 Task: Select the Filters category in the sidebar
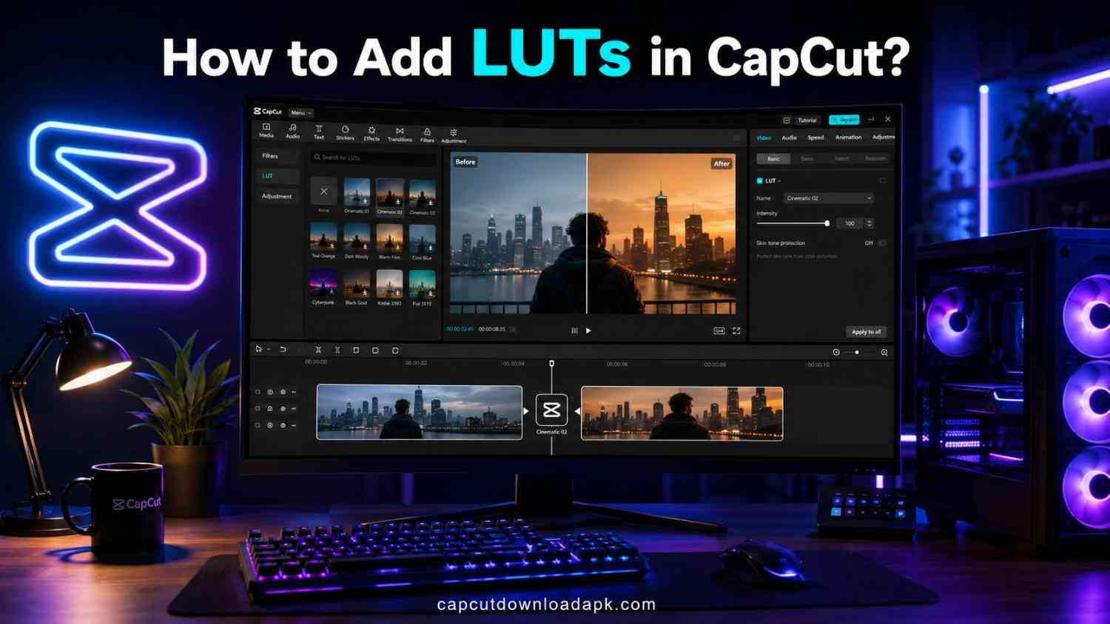click(x=277, y=156)
